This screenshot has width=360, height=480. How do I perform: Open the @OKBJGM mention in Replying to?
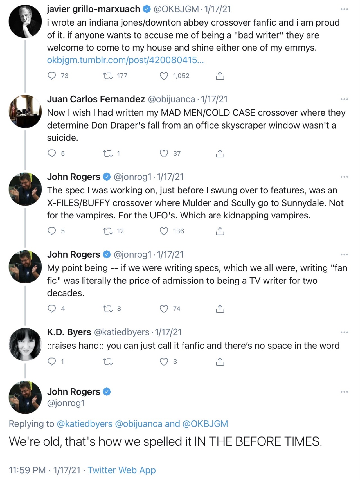(x=205, y=424)
